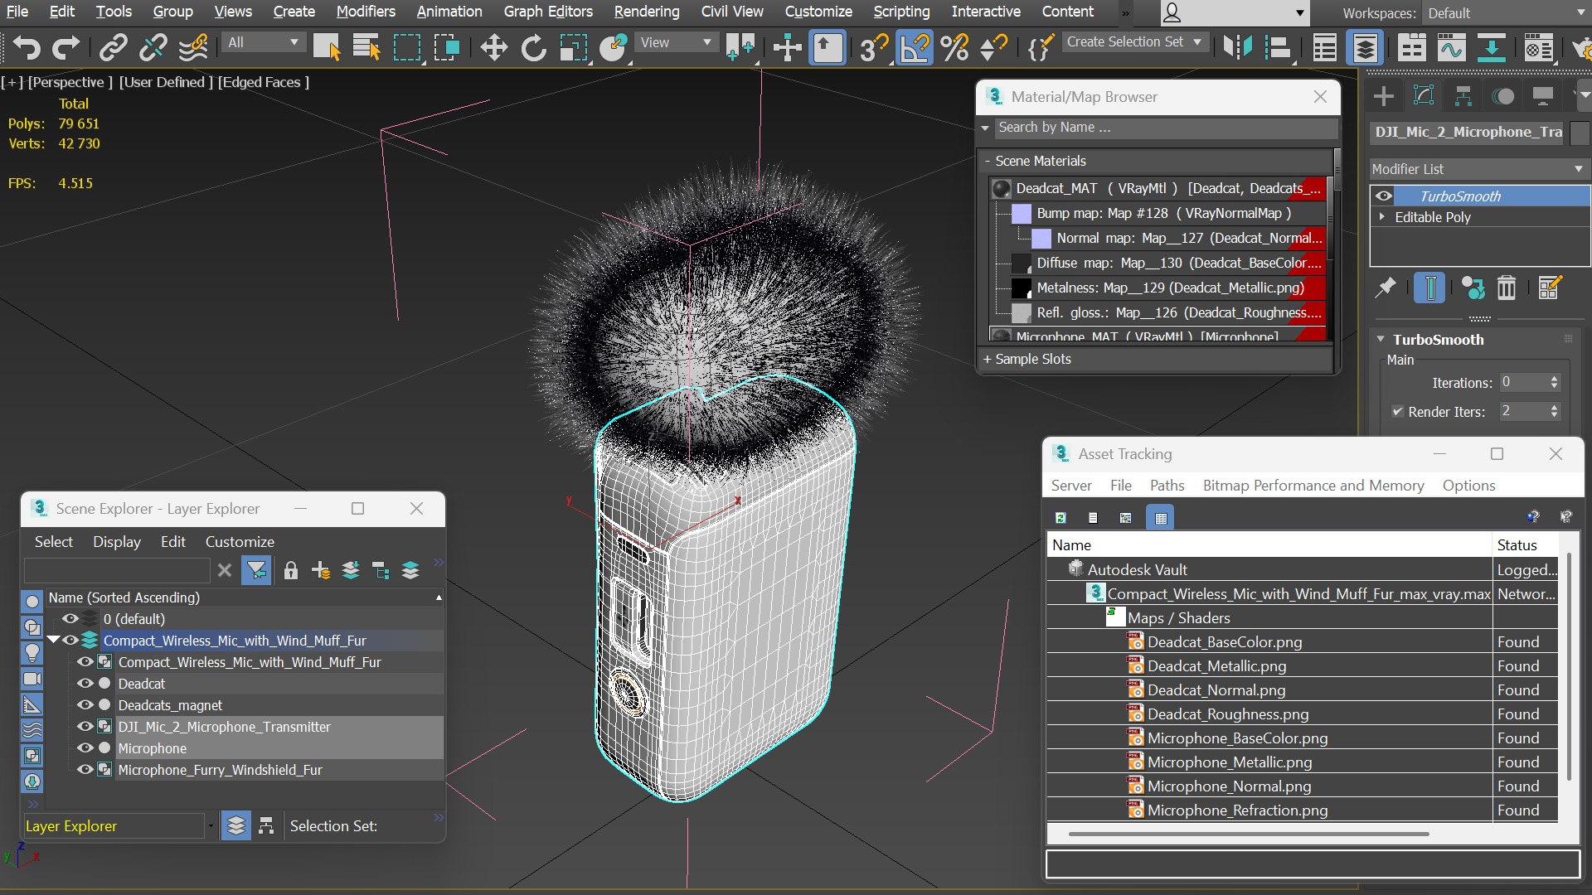1592x895 pixels.
Task: Click the Undo arrow icon
Action: click(27, 47)
